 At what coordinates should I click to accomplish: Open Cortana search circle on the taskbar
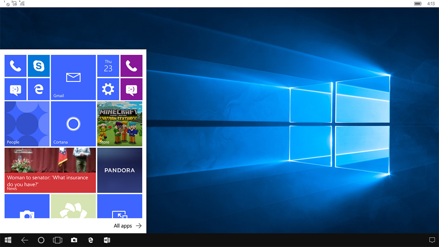(x=41, y=240)
